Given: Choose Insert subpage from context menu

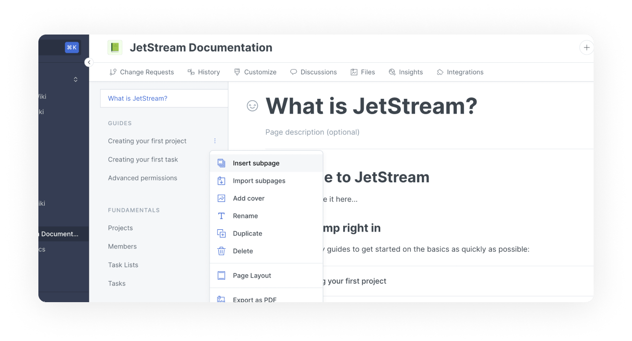Looking at the screenshot, I should pos(266,163).
